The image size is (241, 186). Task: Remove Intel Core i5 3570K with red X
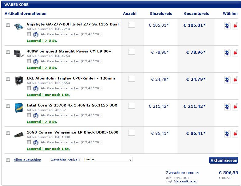[x=235, y=107]
